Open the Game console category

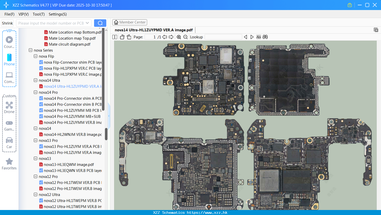pos(9,126)
